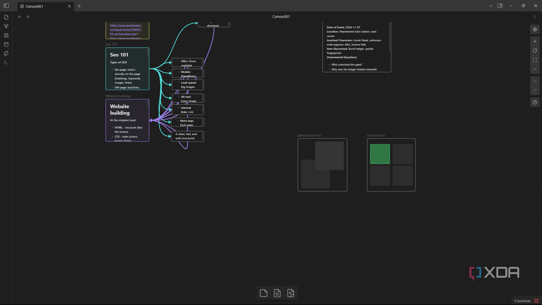Zoom out on the canvas
The height and width of the screenshot is (305, 542).
pos(535,69)
